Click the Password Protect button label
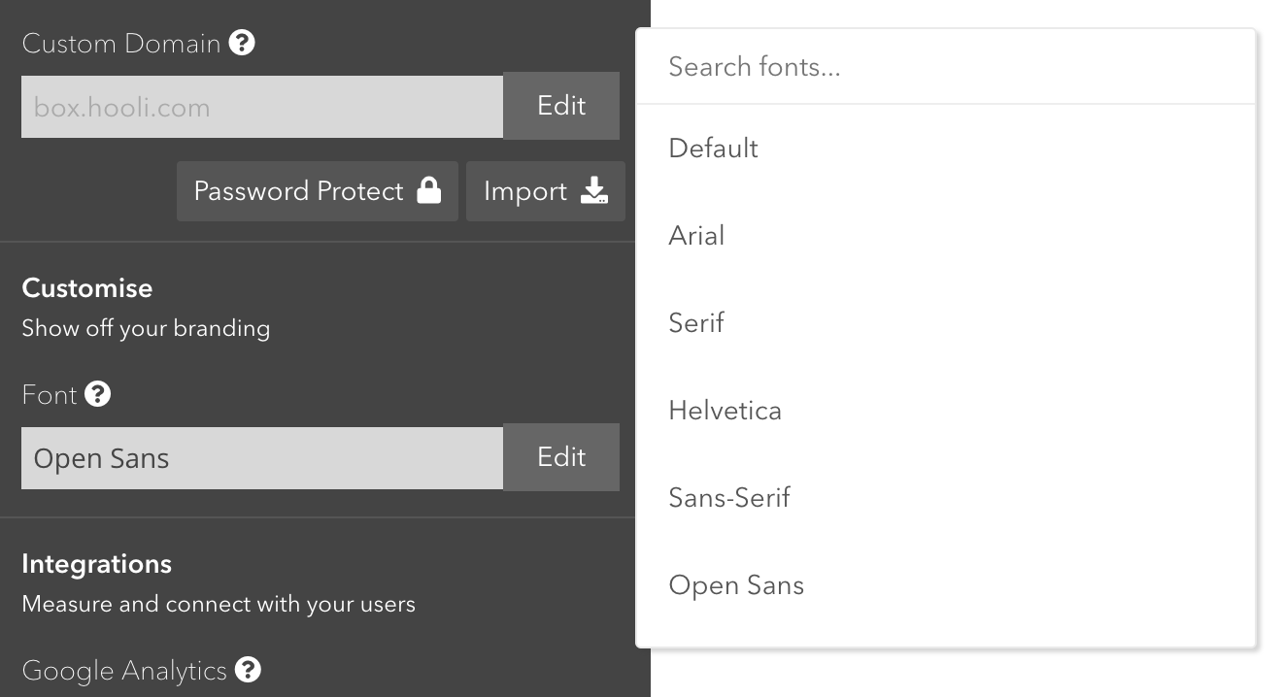Screen dimensions: 1282x697 [298, 191]
